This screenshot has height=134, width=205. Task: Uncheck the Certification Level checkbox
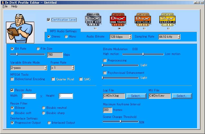pos(48,20)
